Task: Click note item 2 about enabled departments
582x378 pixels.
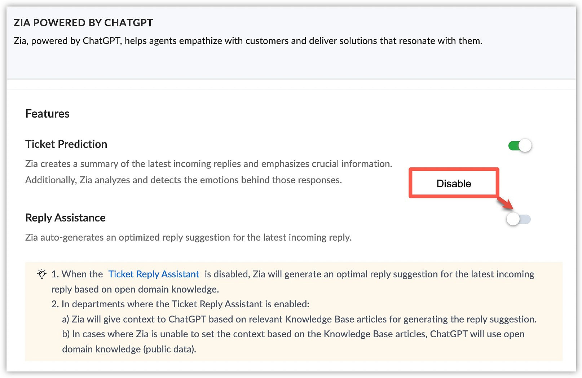Action: [x=180, y=304]
